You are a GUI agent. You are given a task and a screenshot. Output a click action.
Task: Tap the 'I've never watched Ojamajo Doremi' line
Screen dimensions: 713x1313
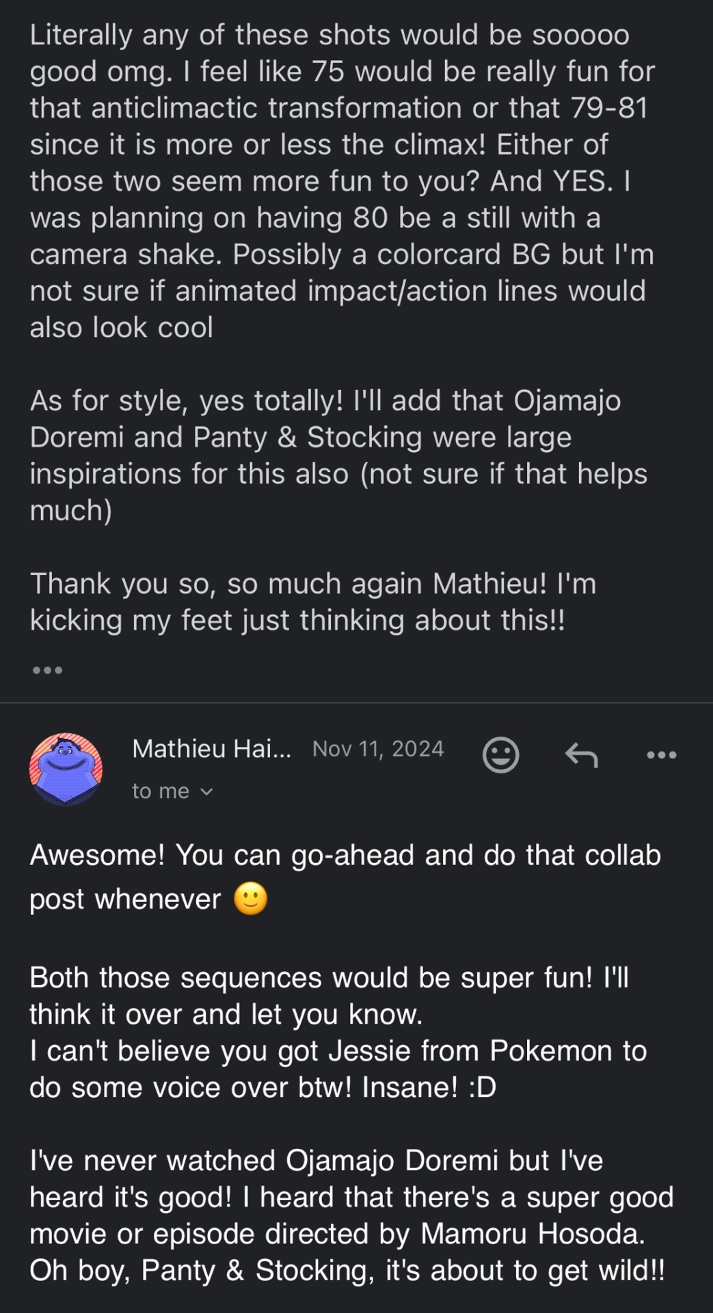coord(316,1161)
